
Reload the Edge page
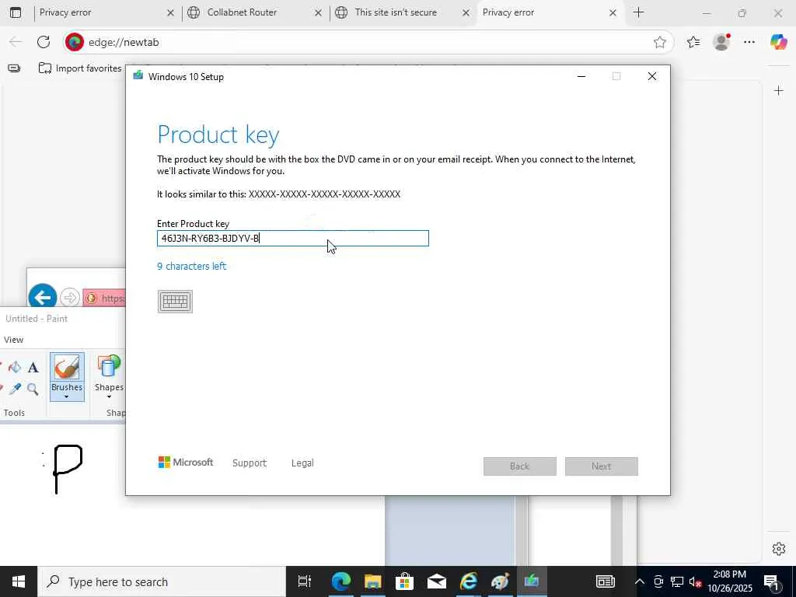[44, 42]
